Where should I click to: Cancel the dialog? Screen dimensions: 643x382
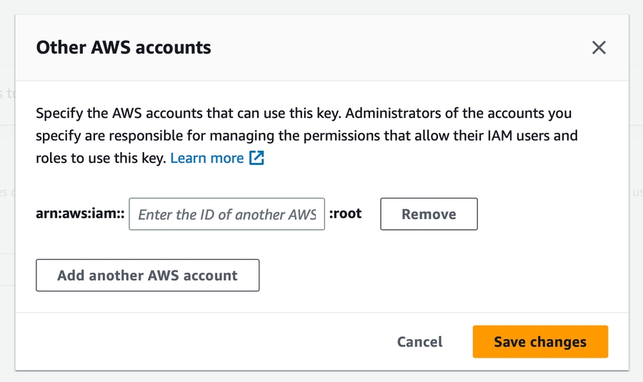pyautogui.click(x=419, y=342)
